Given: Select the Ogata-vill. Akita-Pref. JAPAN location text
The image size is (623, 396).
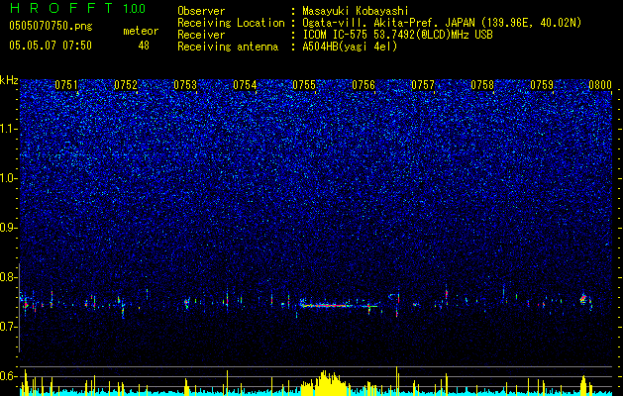Looking at the screenshot, I should pyautogui.click(x=442, y=23).
